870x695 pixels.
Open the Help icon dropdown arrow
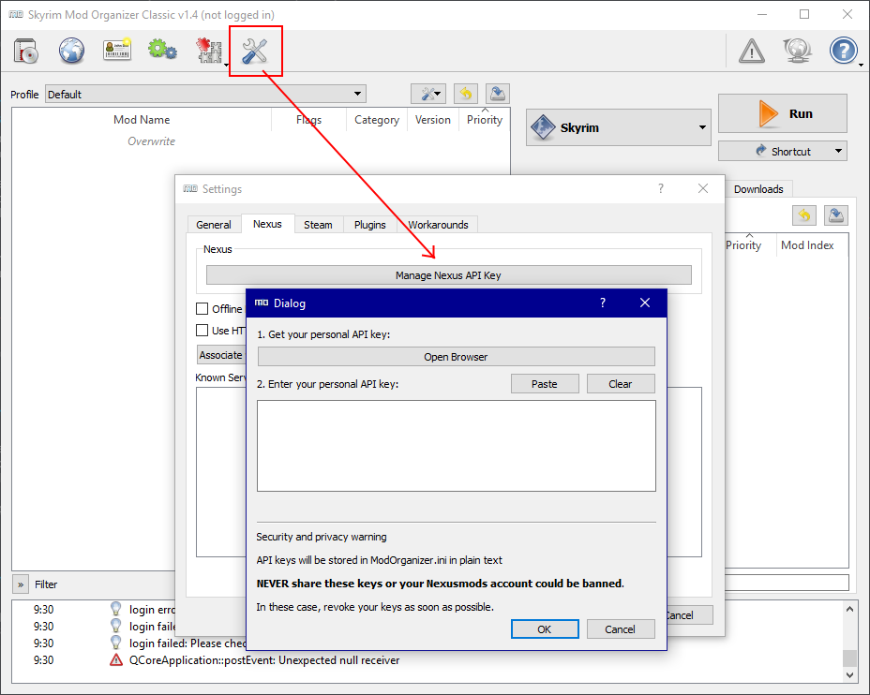861,65
